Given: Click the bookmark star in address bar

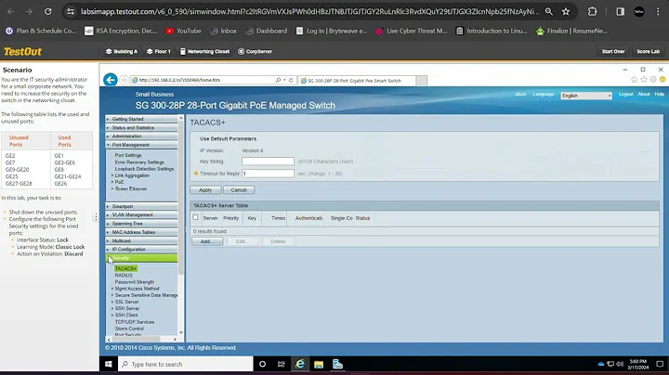Looking at the screenshot, I should tap(566, 11).
